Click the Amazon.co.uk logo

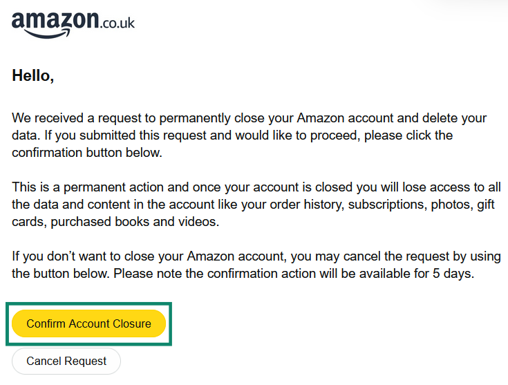(73, 23)
